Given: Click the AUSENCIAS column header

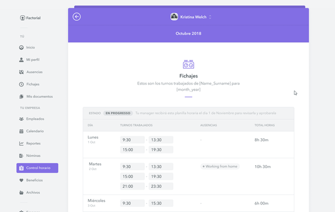Looking at the screenshot, I should click(x=209, y=125).
